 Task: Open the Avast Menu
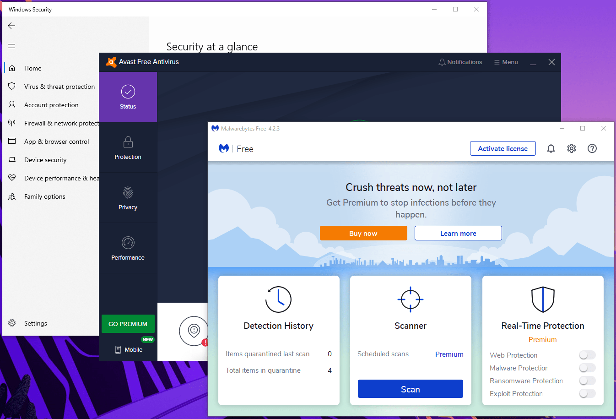coord(506,62)
